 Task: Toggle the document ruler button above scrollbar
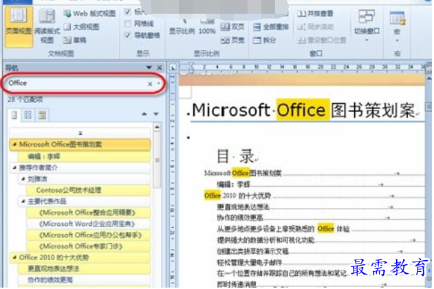tap(428, 68)
